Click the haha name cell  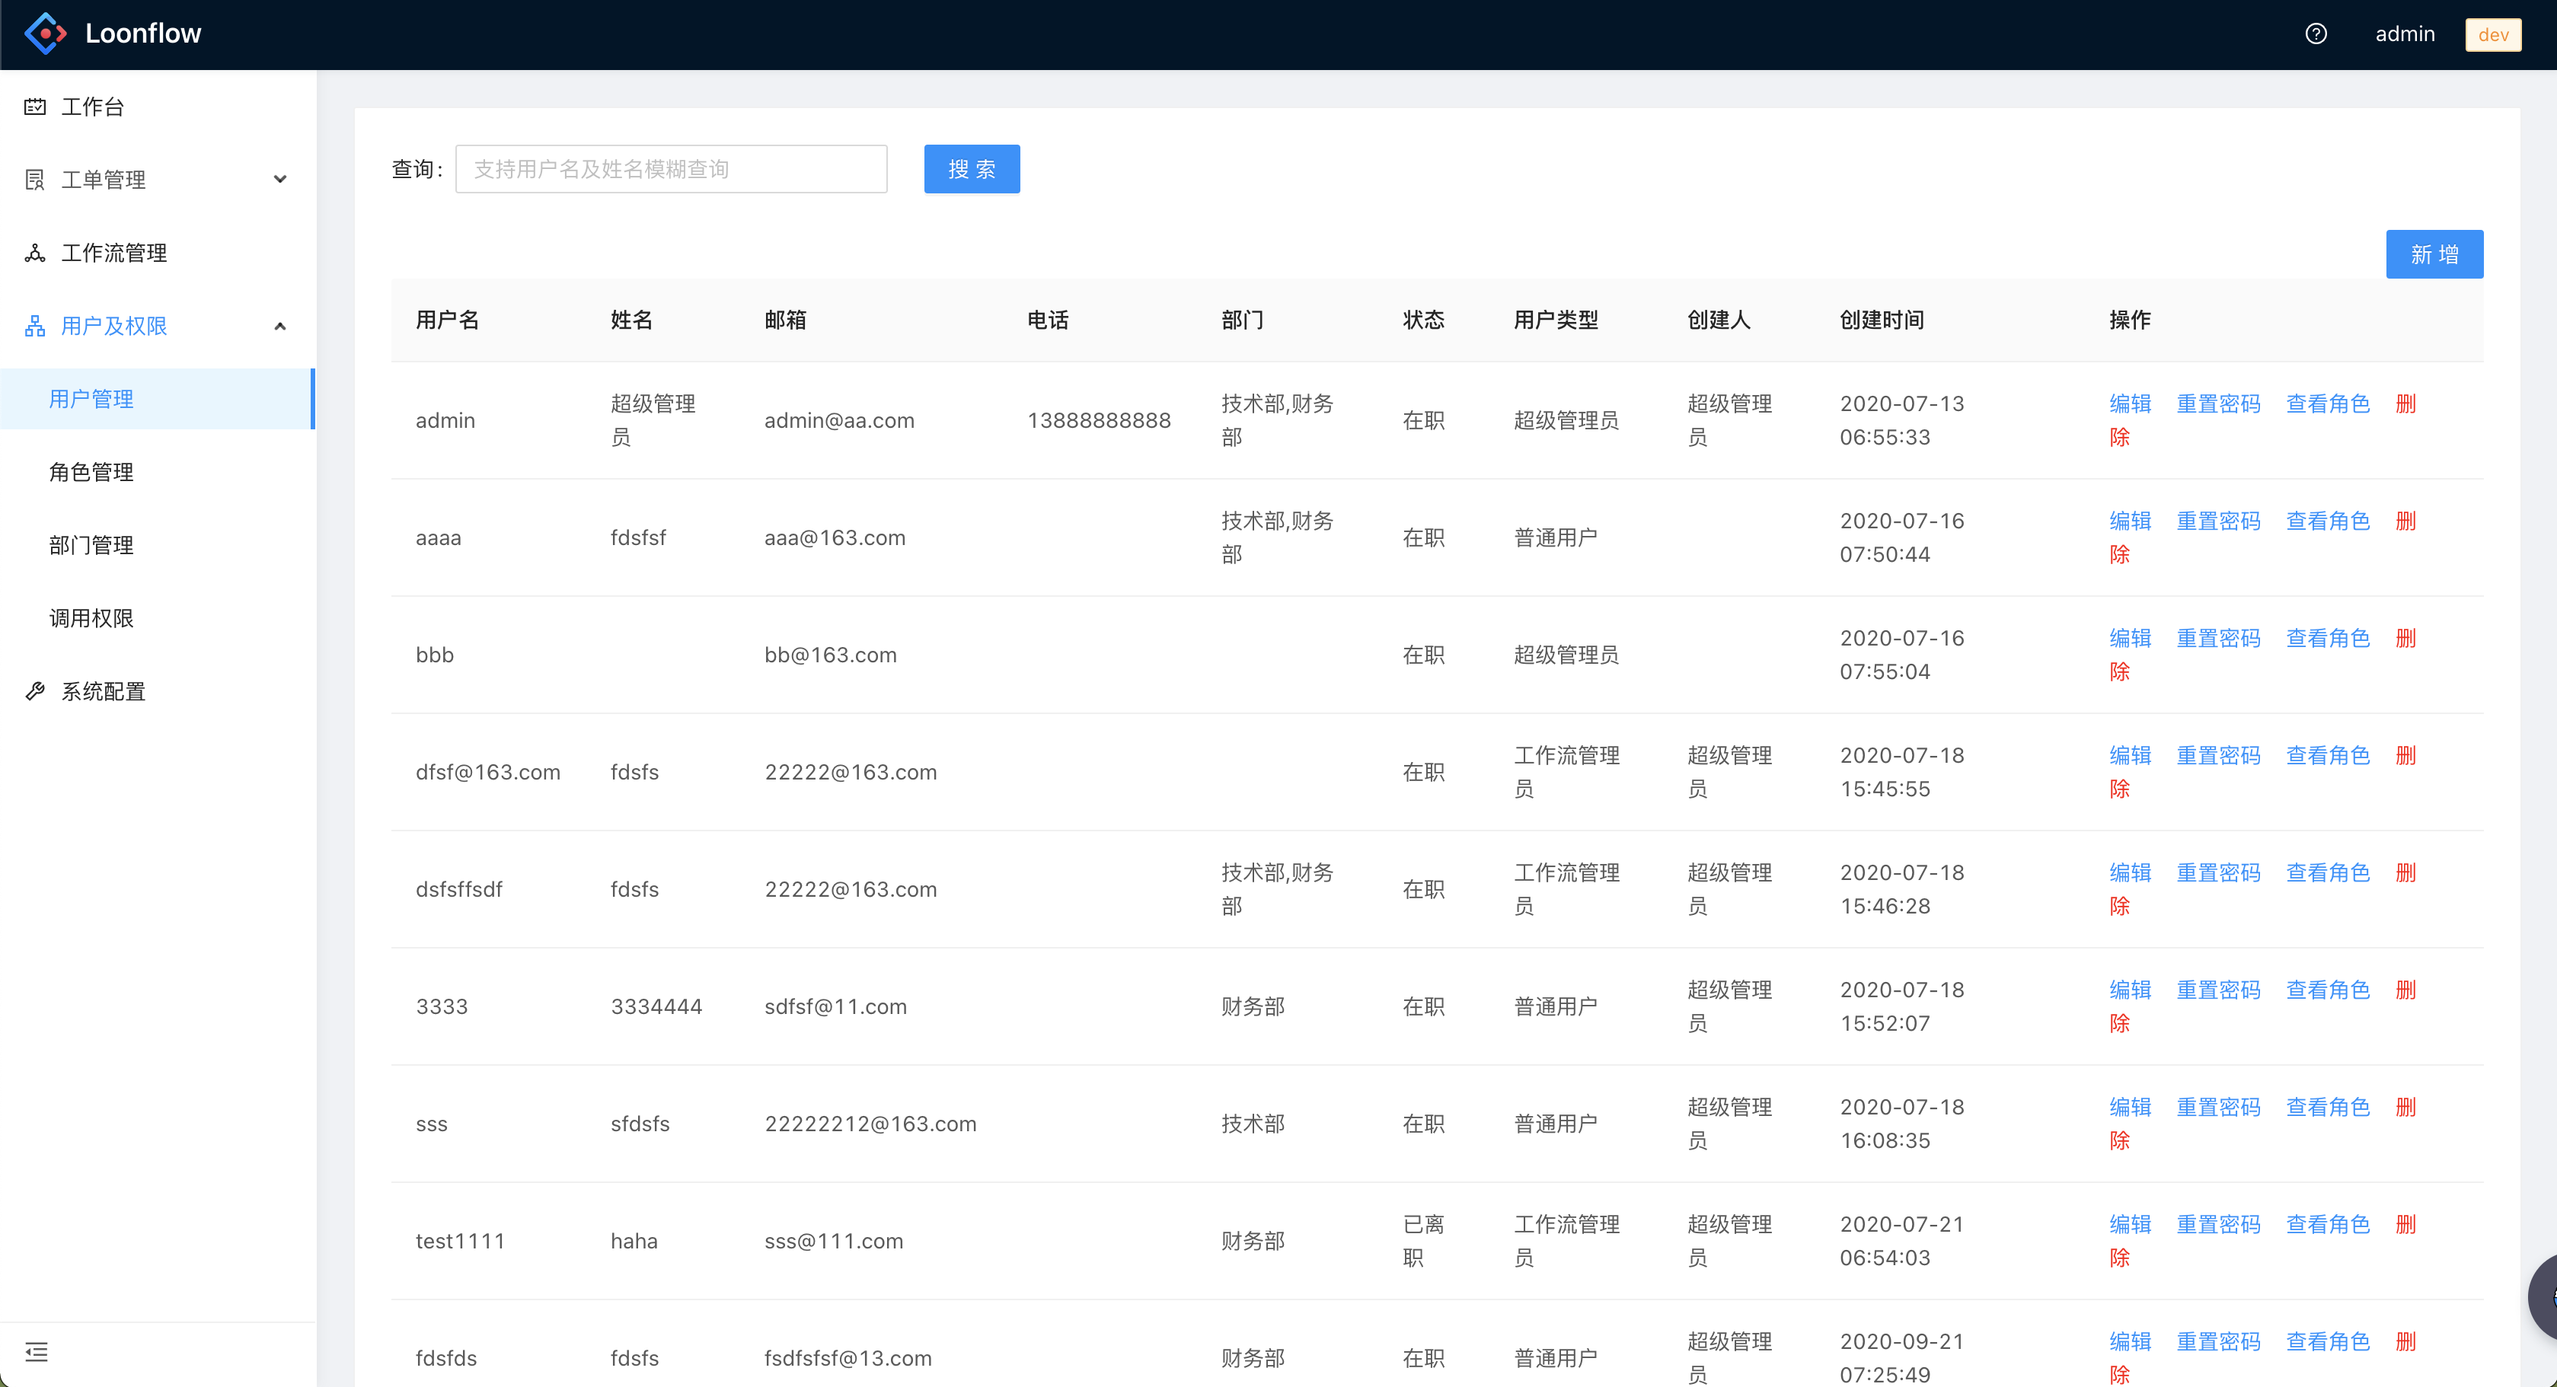click(x=634, y=1240)
